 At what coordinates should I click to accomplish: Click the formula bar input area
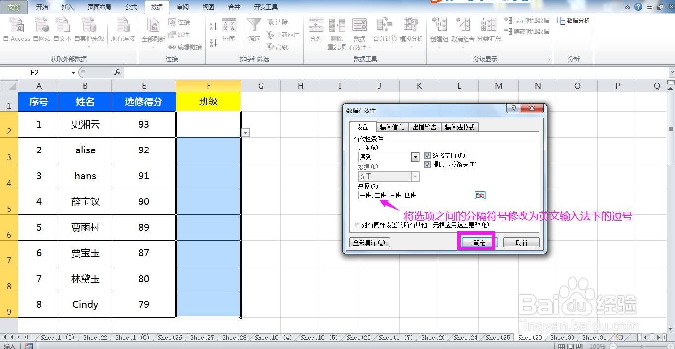396,72
